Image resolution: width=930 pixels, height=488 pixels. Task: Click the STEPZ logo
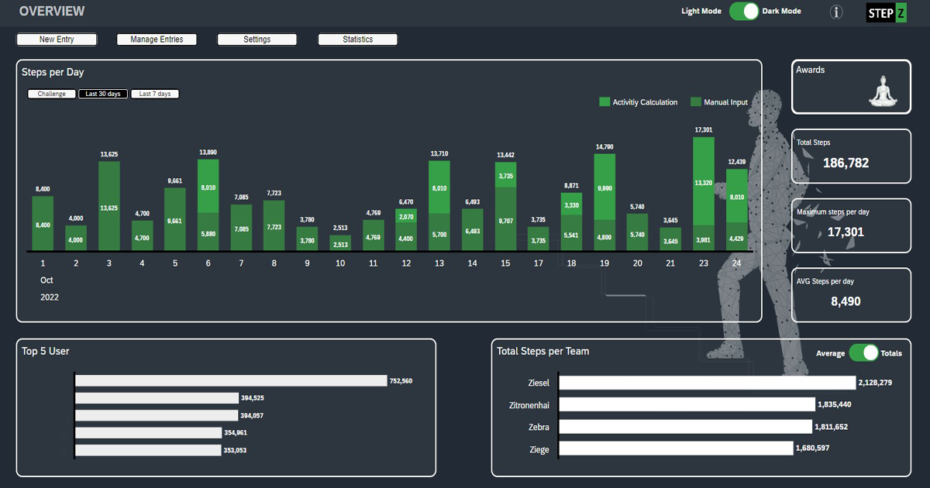point(886,12)
